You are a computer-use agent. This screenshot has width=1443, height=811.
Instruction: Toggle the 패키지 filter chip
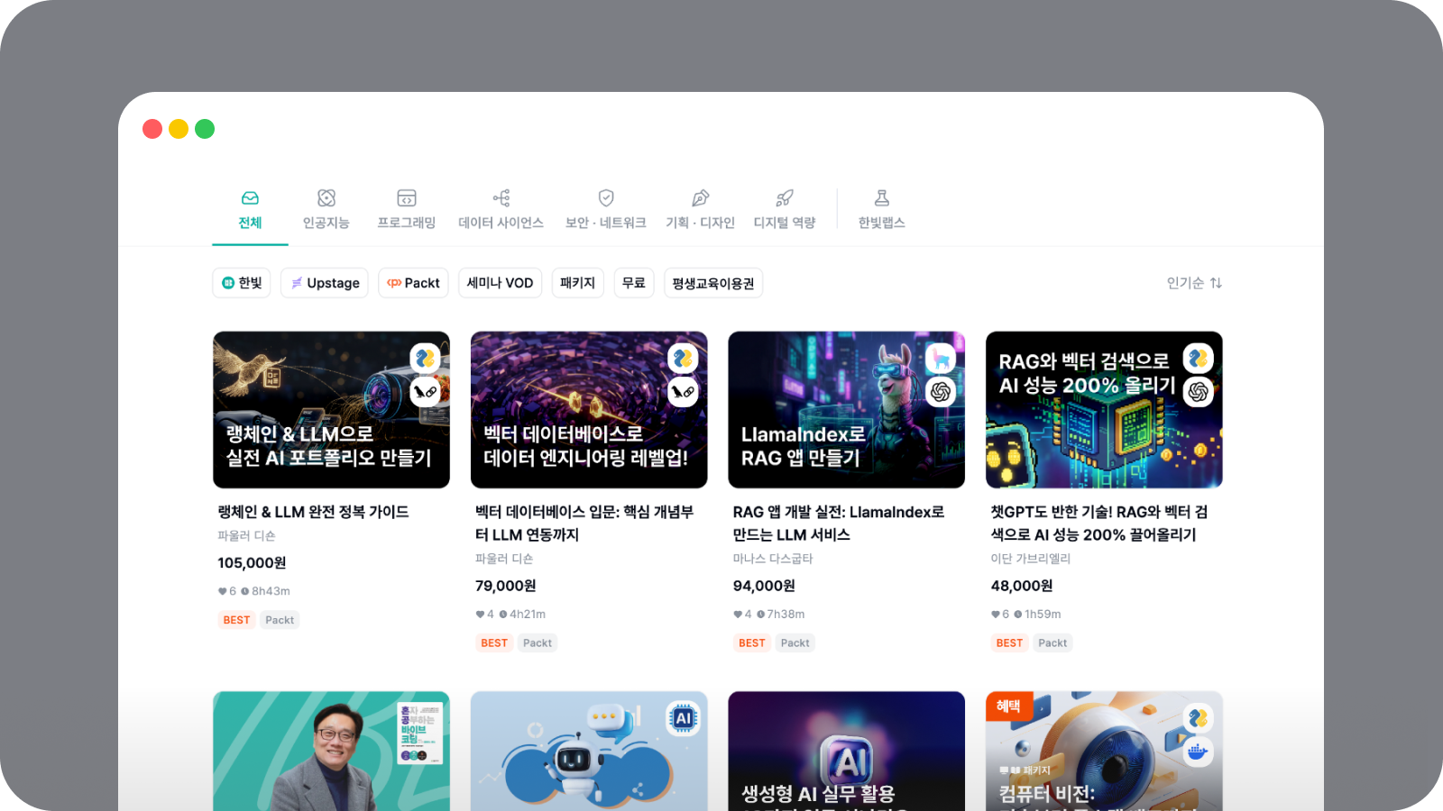pos(577,283)
